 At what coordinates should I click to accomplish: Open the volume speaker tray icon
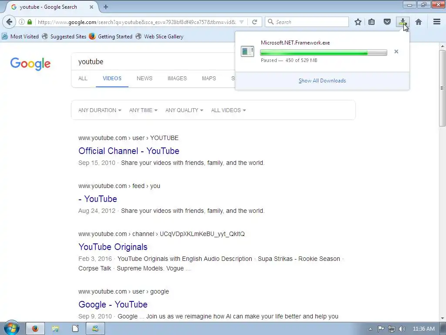(402, 329)
